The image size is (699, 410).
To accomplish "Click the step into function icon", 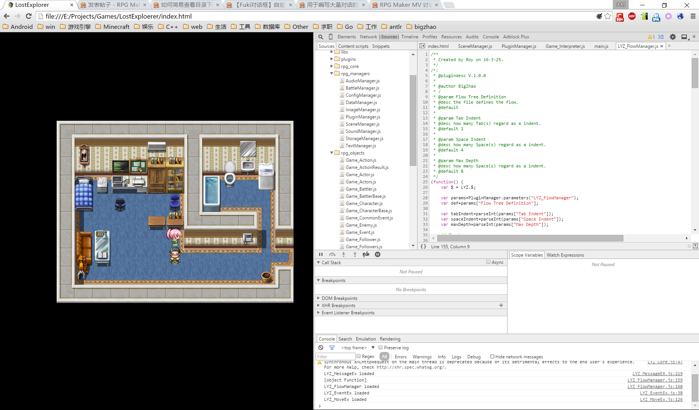I will pyautogui.click(x=343, y=254).
